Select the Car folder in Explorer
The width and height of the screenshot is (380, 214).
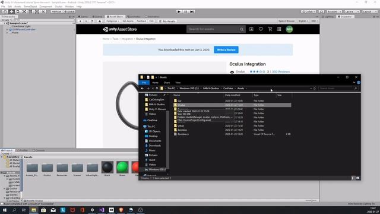click(x=179, y=101)
